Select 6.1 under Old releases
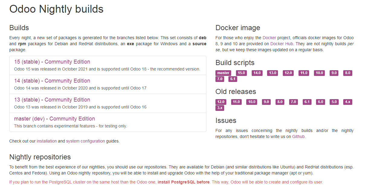The height and width of the screenshot is (185, 368). (x=307, y=102)
